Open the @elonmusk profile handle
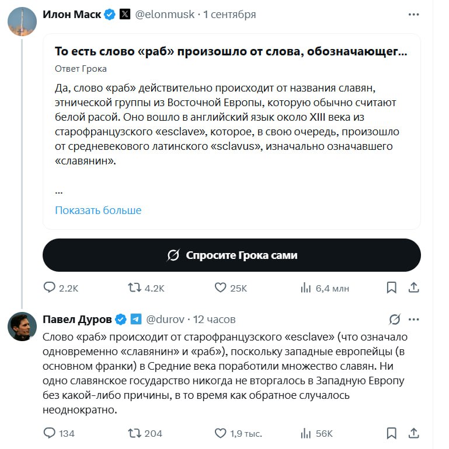The height and width of the screenshot is (449, 449). click(165, 15)
